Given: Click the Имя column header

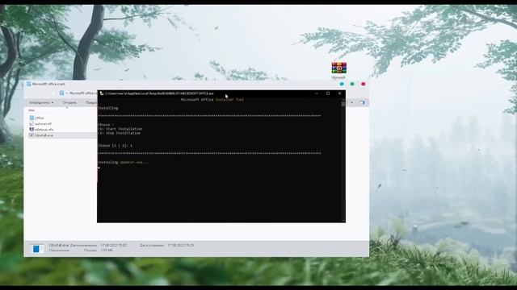Looking at the screenshot, I should 32,110.
